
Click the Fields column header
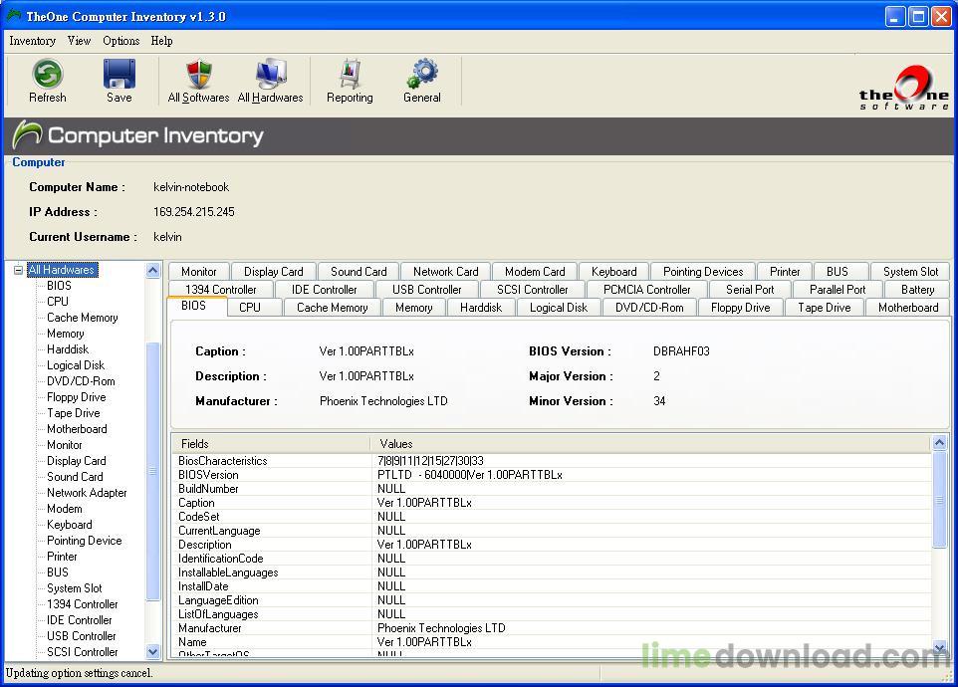click(195, 444)
